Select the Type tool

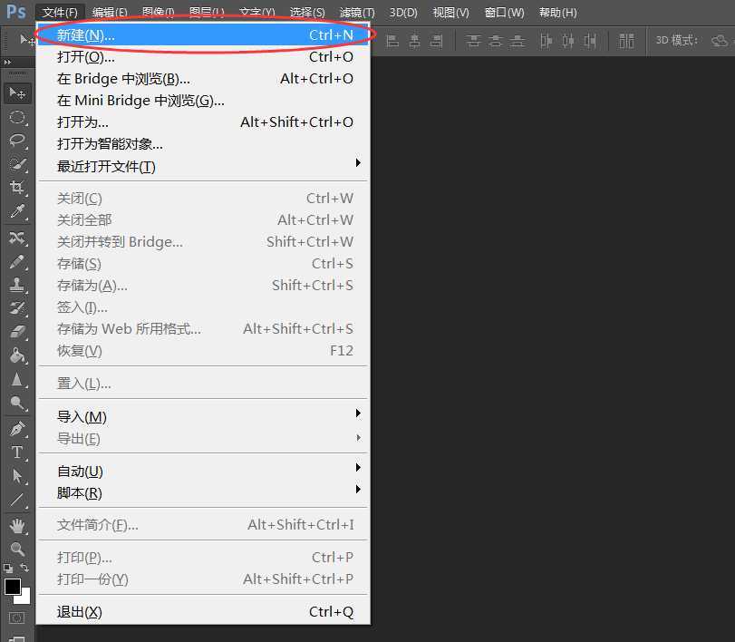click(18, 451)
